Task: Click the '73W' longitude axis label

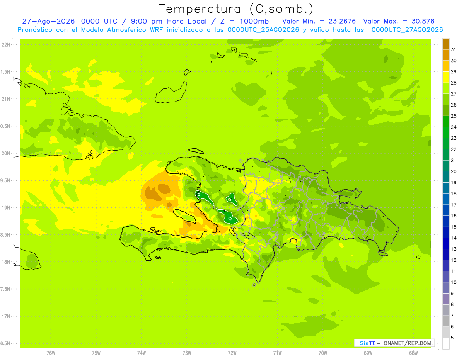Action: click(187, 353)
